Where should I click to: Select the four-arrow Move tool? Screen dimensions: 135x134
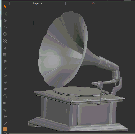tap(5, 34)
